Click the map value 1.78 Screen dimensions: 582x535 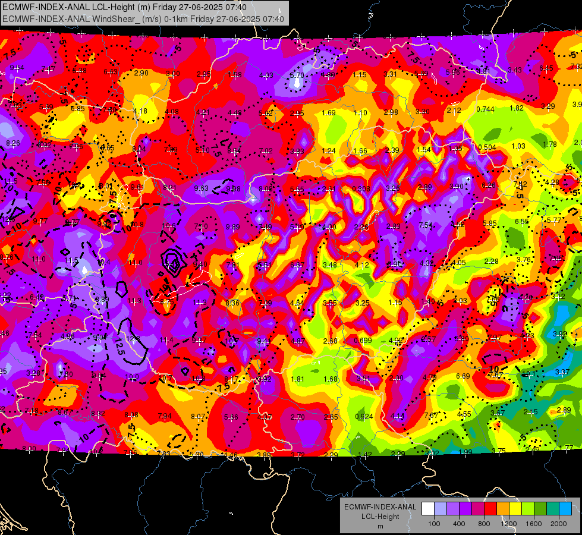[x=550, y=144]
